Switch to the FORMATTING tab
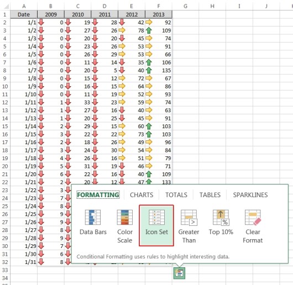The width and height of the screenshot is (293, 285). pyautogui.click(x=98, y=194)
